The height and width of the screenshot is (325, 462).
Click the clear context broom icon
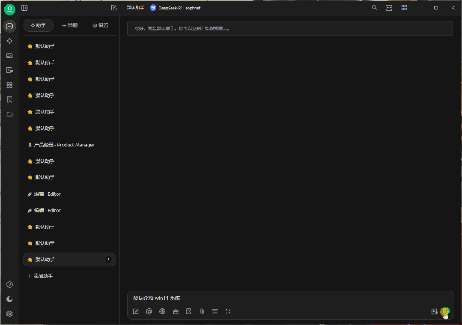(x=176, y=311)
